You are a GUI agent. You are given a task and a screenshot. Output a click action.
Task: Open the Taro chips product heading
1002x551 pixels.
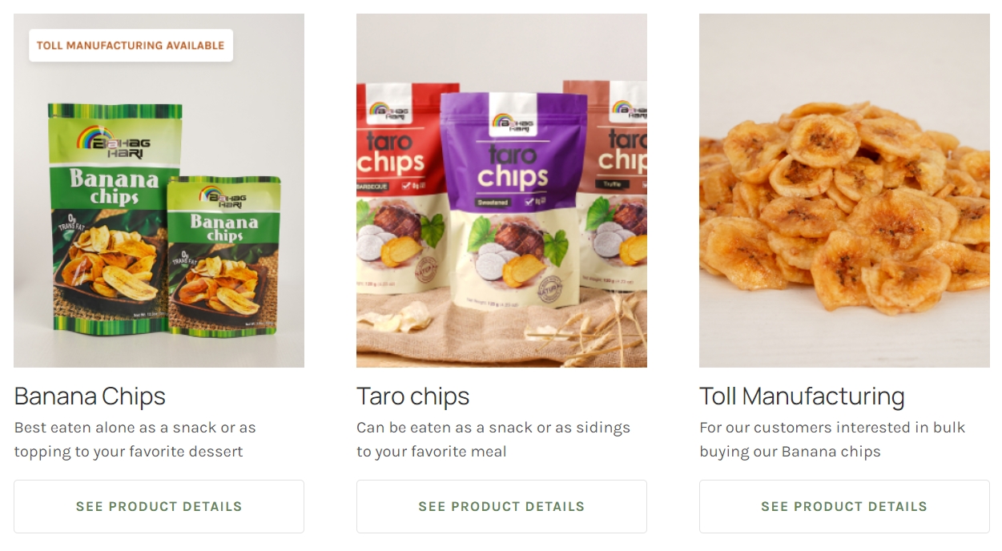point(413,396)
